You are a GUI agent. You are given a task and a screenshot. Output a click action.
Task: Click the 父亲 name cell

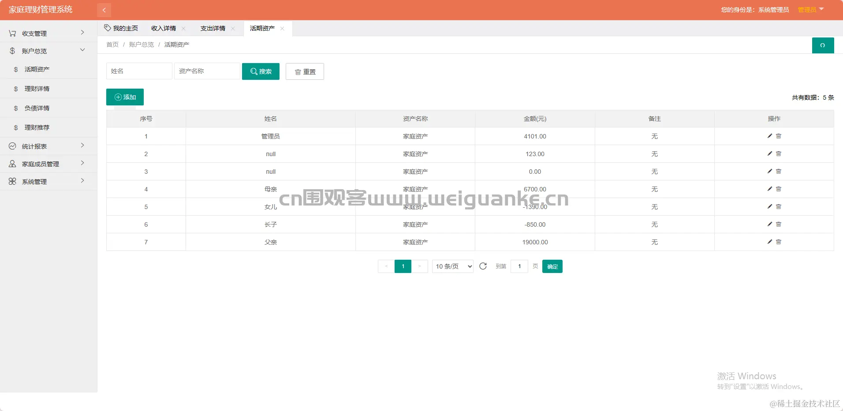click(271, 242)
